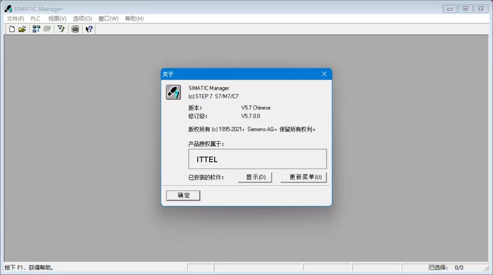This screenshot has height=275, width=493.
Task: Close the 关于 dialog with X
Action: (324, 74)
